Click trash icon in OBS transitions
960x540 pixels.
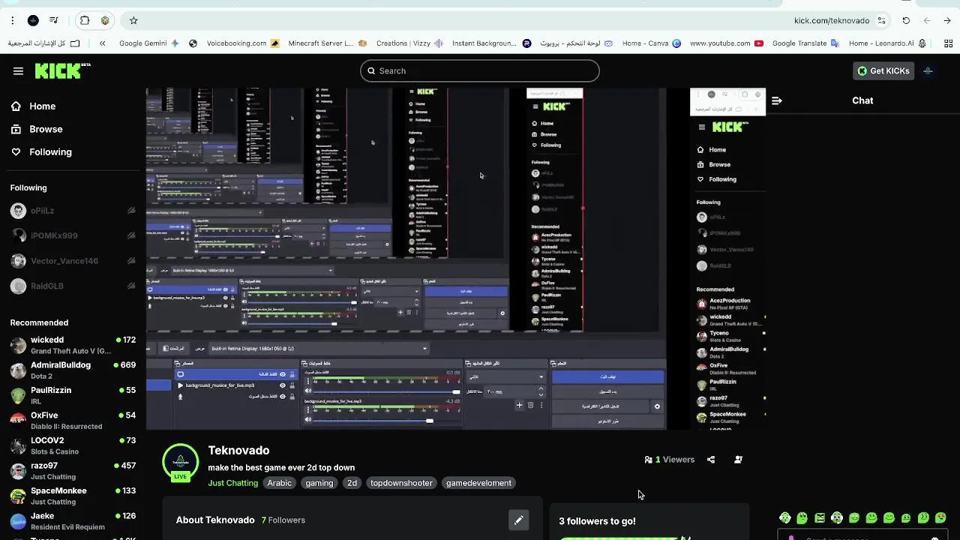[x=530, y=405]
